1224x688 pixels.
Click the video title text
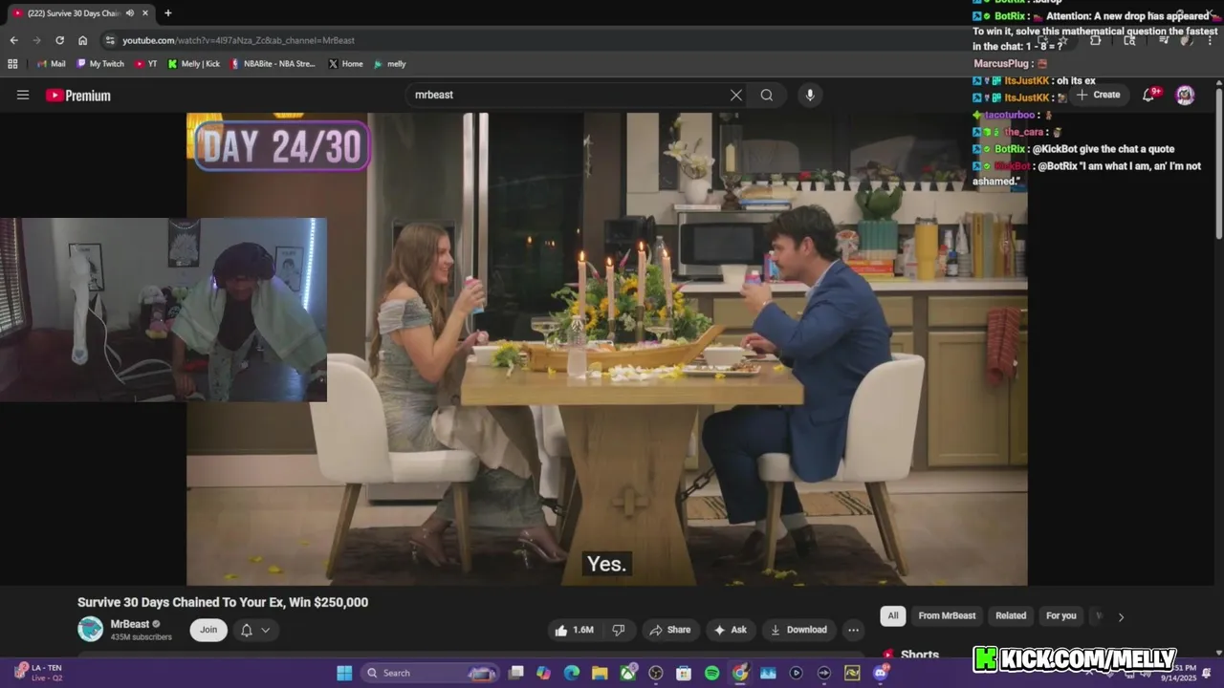click(x=223, y=602)
